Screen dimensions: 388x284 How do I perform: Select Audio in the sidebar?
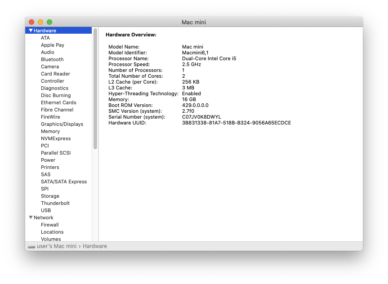48,52
